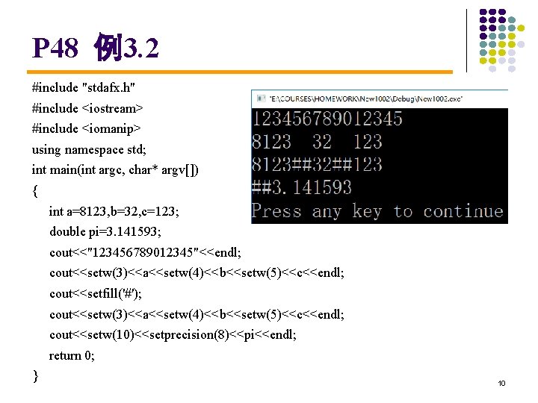This screenshot has width=538, height=403.
Task: Click the return 0; statement
Action: pos(72,355)
